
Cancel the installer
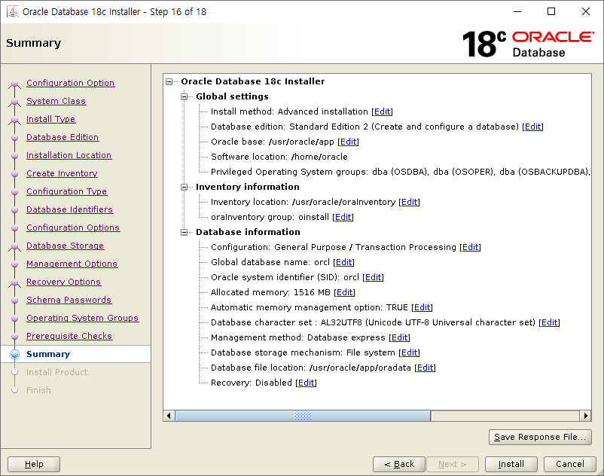569,464
